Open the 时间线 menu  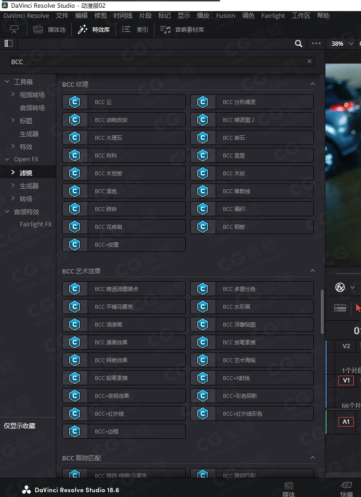point(123,15)
